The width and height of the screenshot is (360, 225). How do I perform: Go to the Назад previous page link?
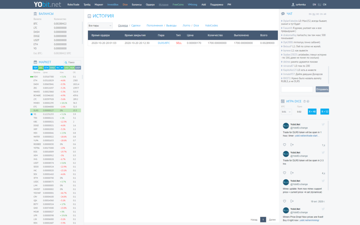254,220
